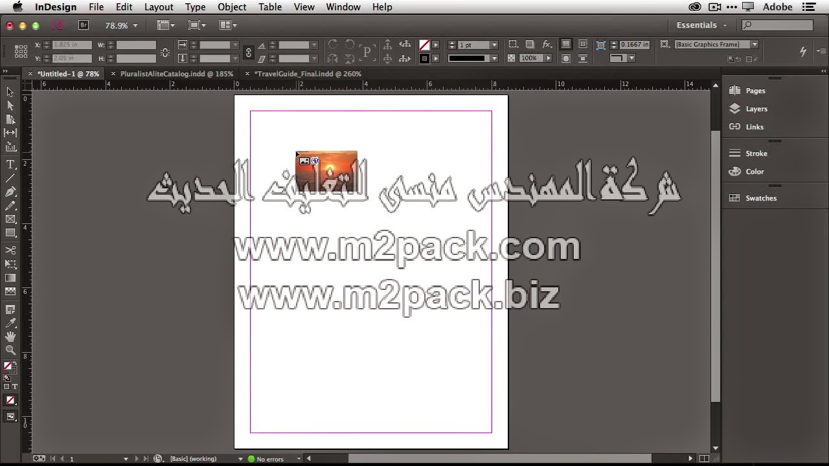829x466 pixels.
Task: Open the Stroke panel
Action: point(756,153)
